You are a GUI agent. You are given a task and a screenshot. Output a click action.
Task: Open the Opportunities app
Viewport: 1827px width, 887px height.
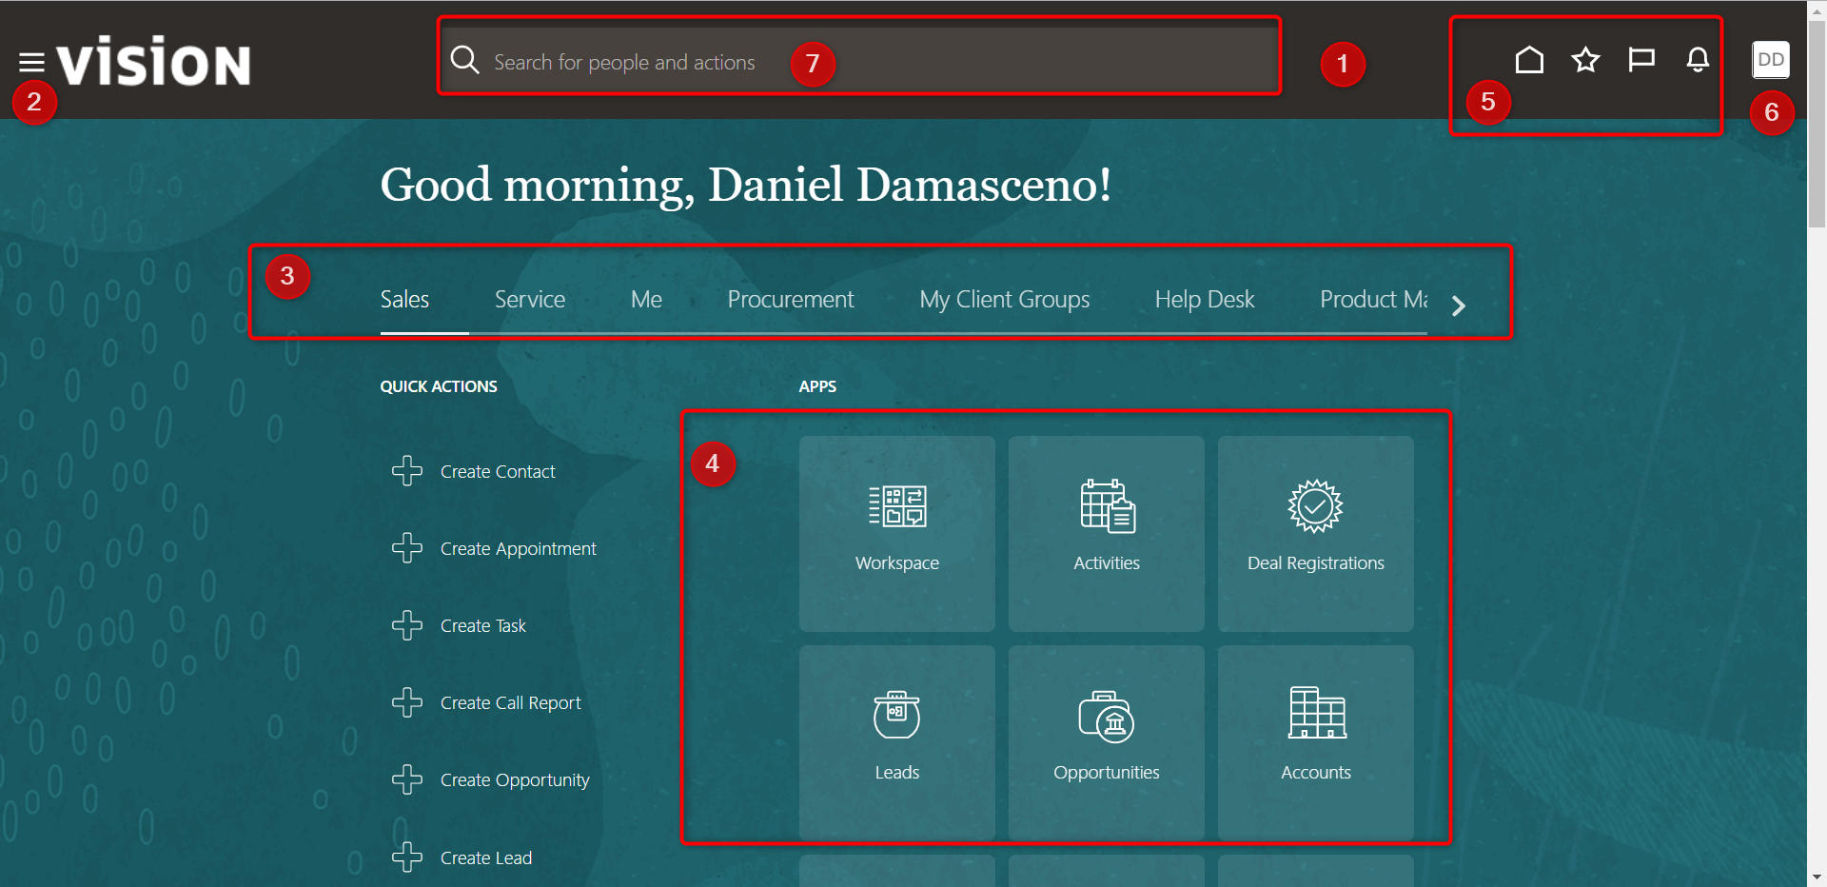pos(1106,742)
